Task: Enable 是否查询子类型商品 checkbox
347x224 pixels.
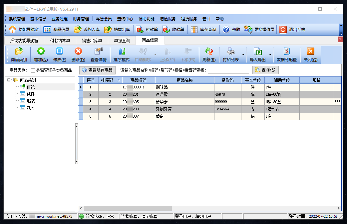Action: (33, 70)
